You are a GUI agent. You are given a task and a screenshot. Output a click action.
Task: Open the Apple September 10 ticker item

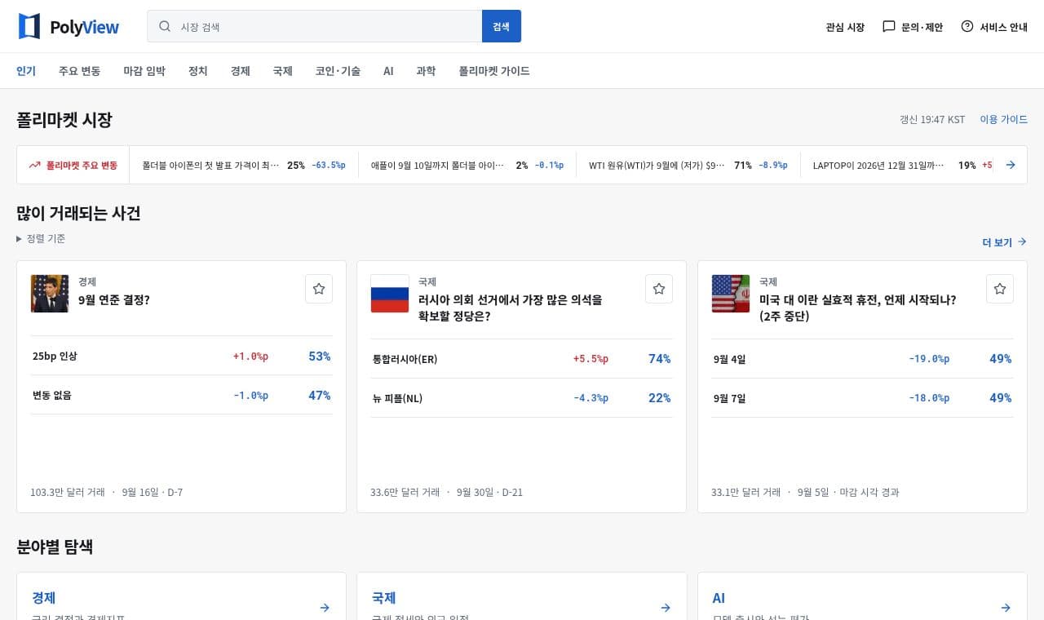tap(467, 165)
